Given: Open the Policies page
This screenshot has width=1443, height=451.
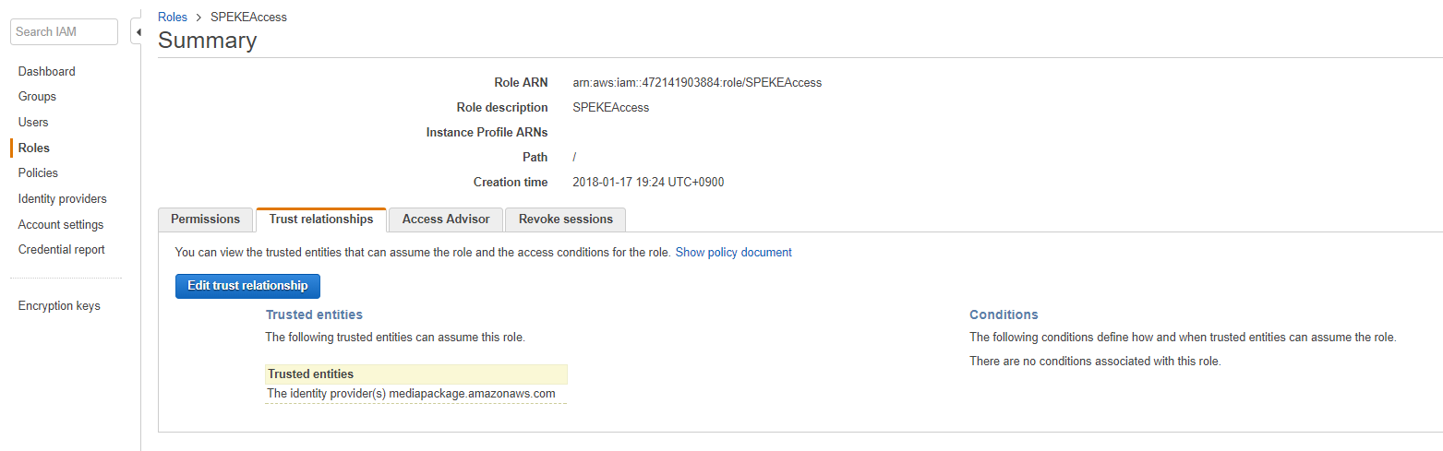Looking at the screenshot, I should tap(38, 173).
